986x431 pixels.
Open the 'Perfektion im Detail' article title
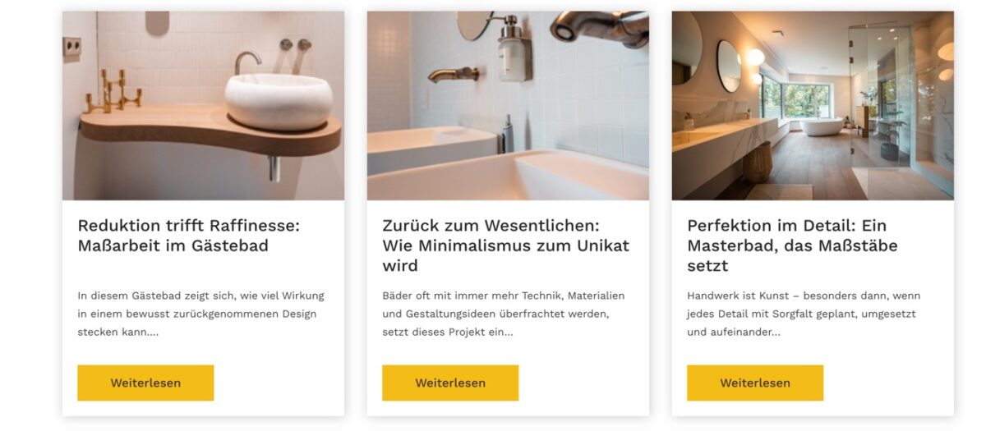(x=792, y=245)
